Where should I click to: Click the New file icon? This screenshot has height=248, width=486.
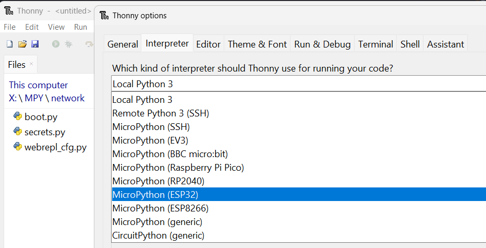pos(9,44)
